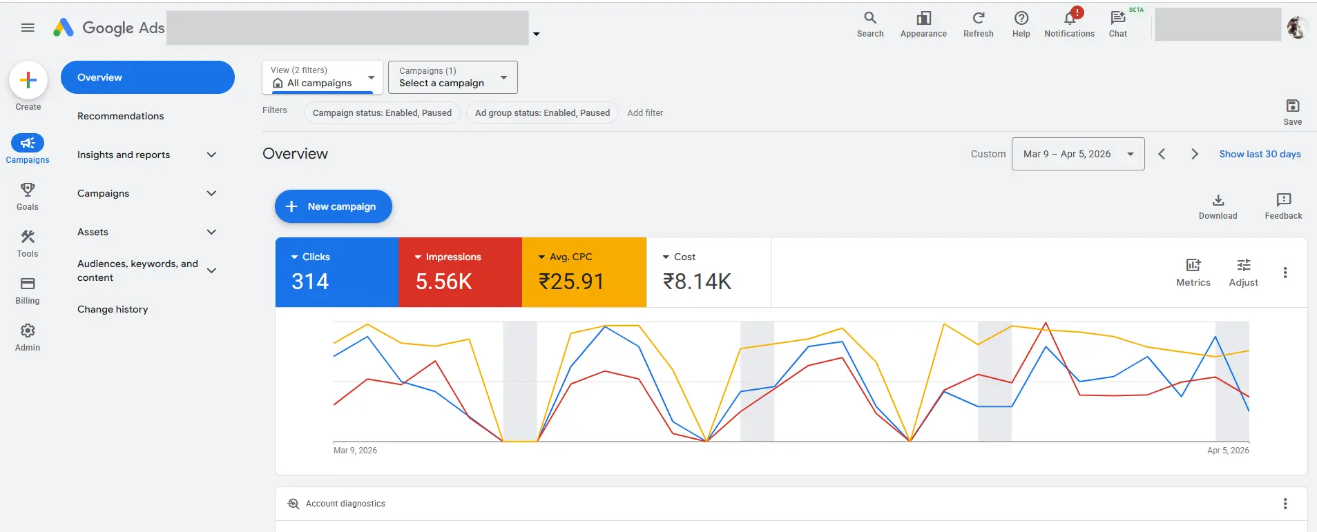Click the Overview page heading
Image resolution: width=1317 pixels, height=532 pixels.
tap(295, 154)
